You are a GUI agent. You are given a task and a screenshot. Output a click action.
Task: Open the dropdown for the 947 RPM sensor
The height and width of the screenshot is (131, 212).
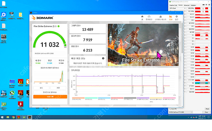point(185,23)
